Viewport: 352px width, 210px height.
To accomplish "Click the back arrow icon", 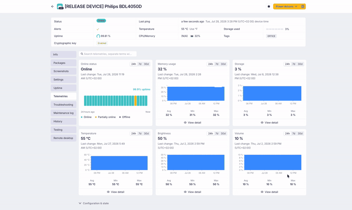I will [52, 6].
